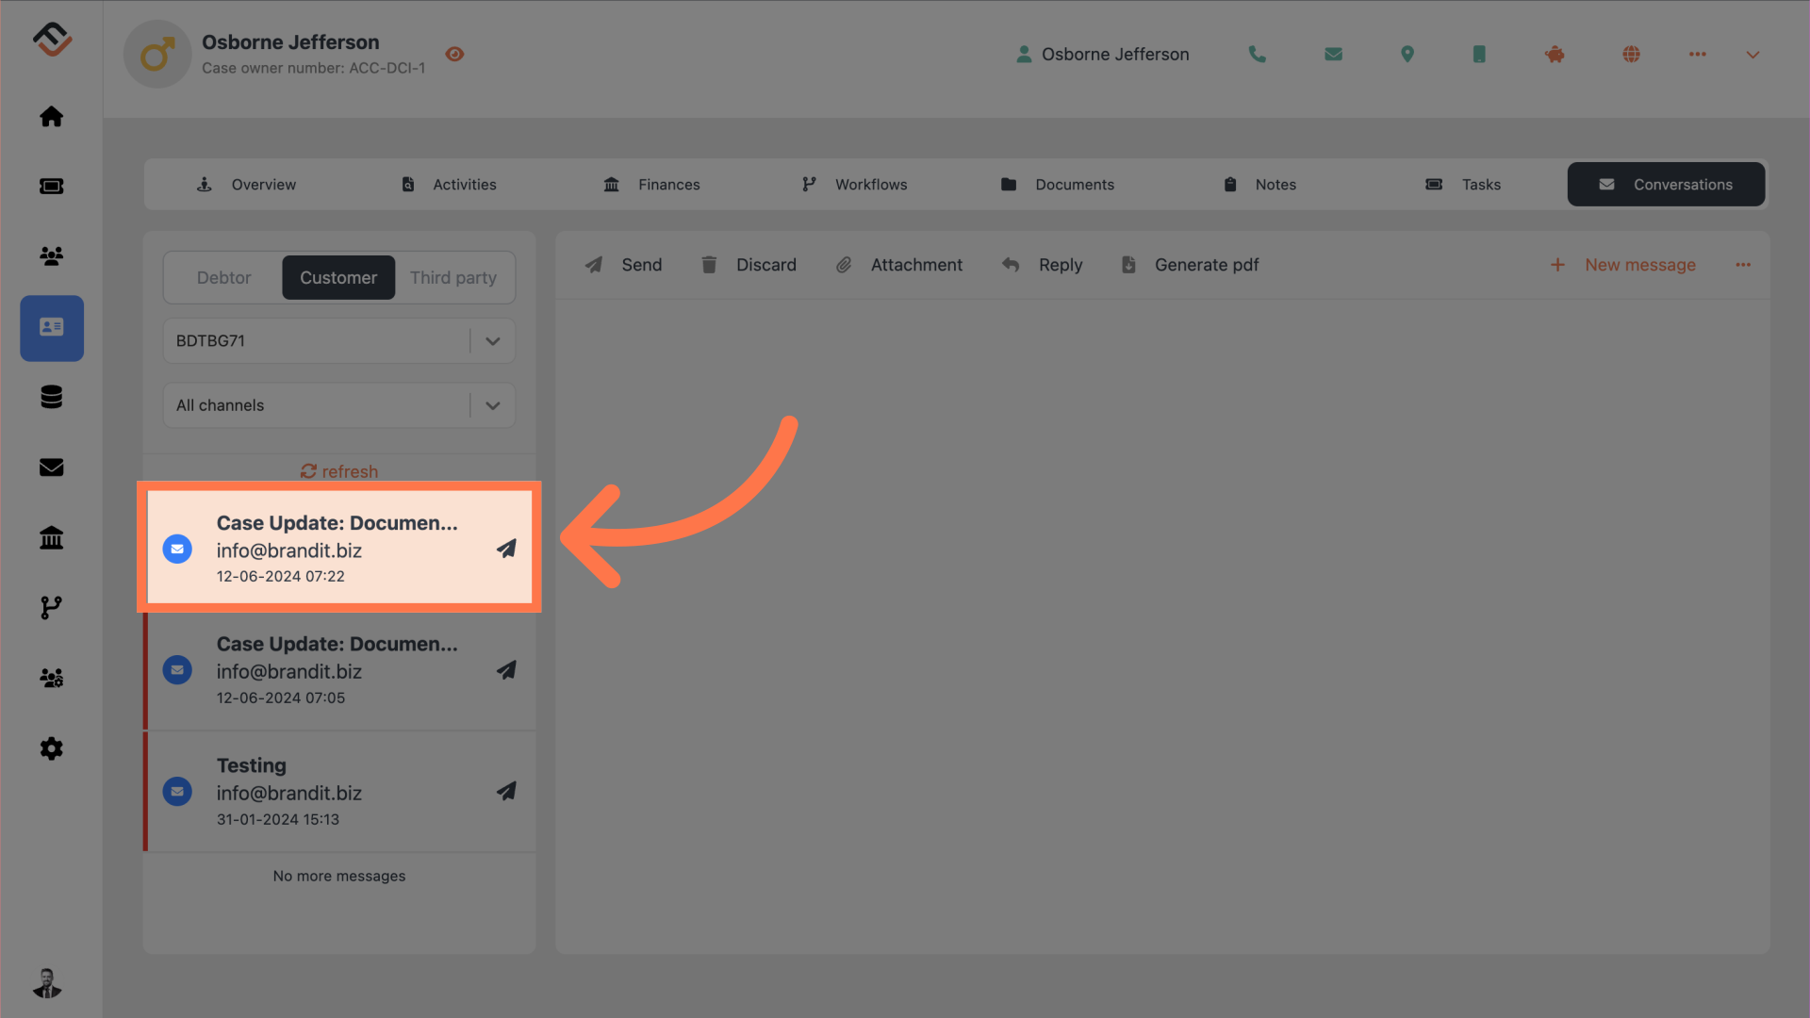Toggle the Third party tab
1810x1018 pixels.
[x=453, y=277]
